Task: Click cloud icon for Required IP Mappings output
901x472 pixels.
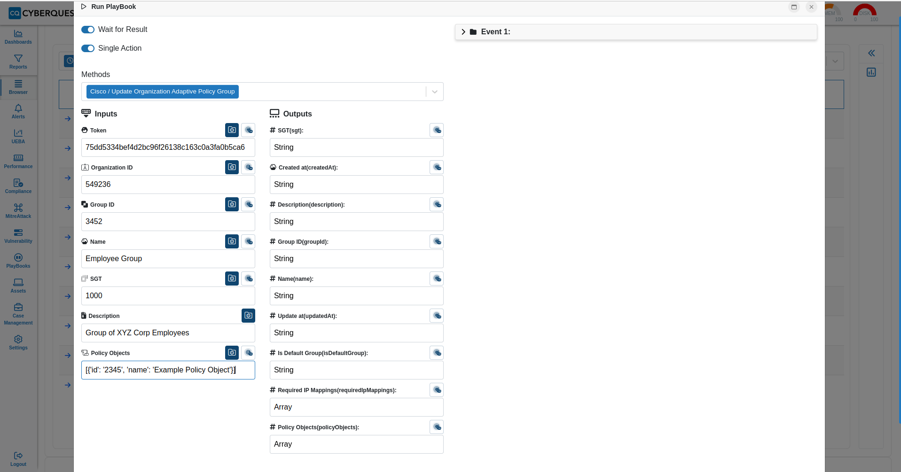Action: click(437, 390)
